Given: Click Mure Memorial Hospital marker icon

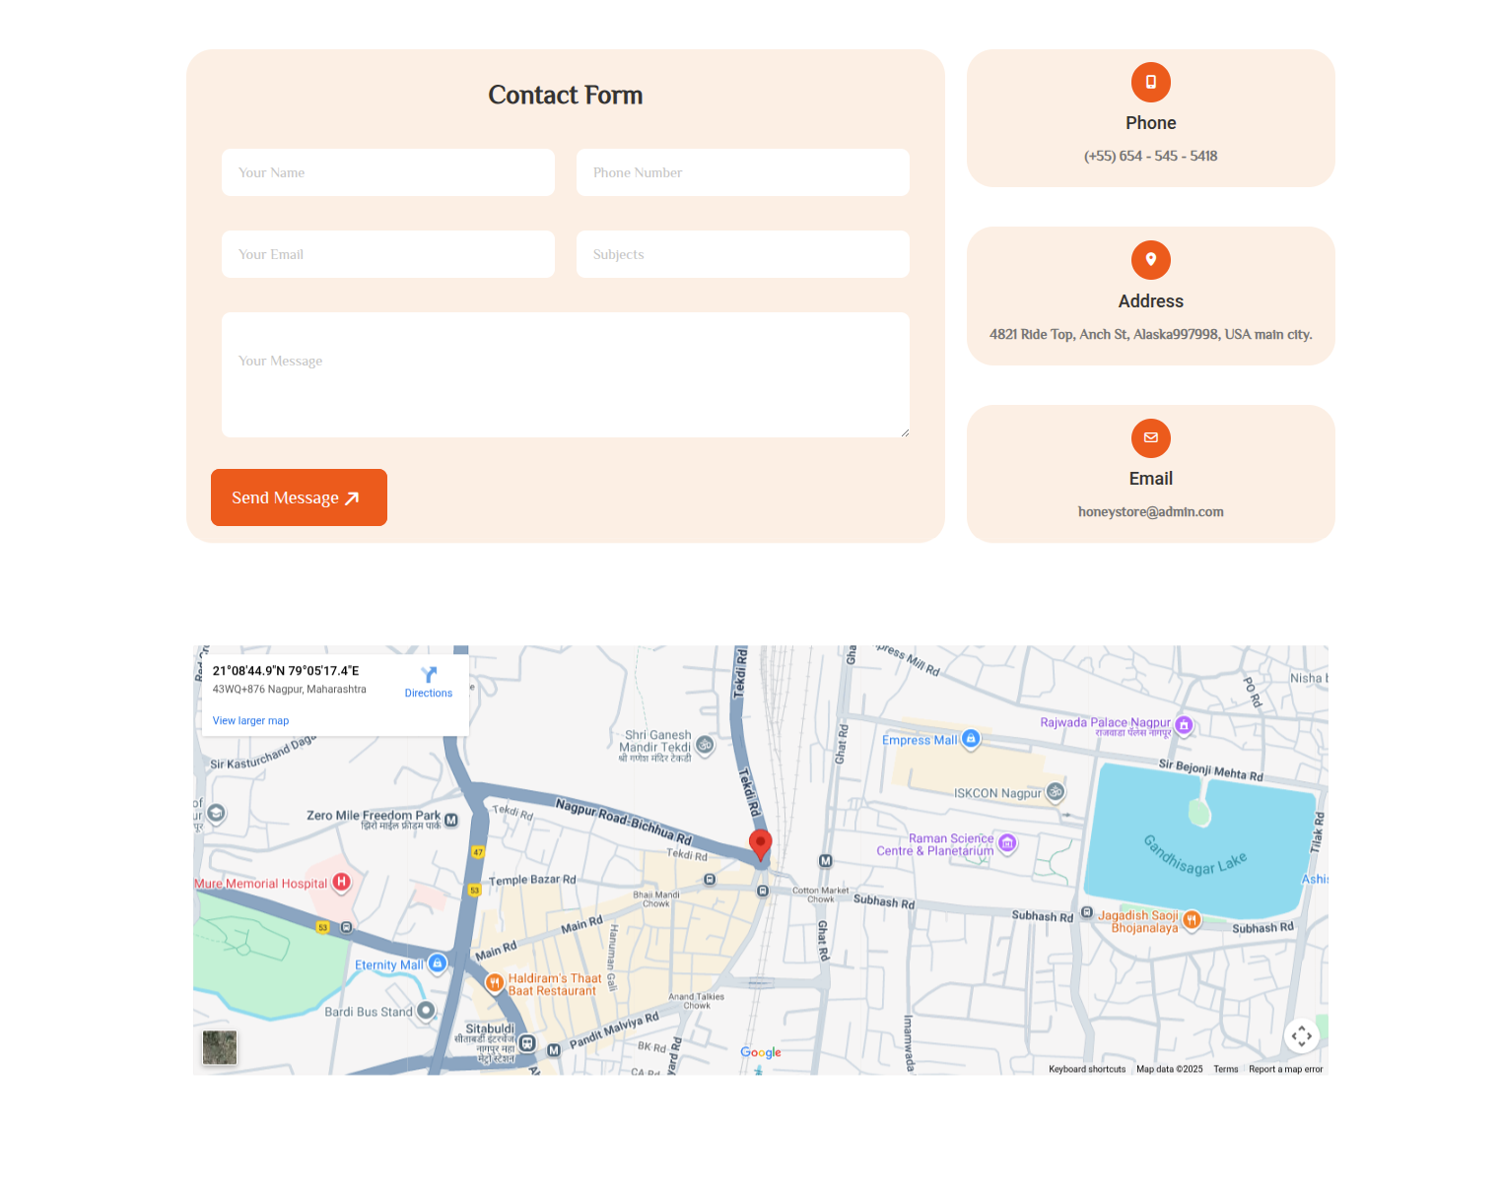Looking at the screenshot, I should [x=341, y=882].
